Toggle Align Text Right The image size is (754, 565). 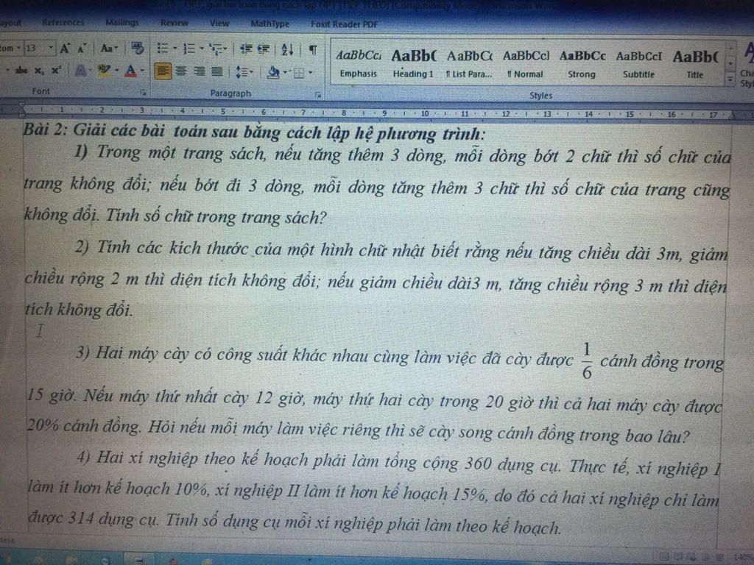[x=199, y=71]
